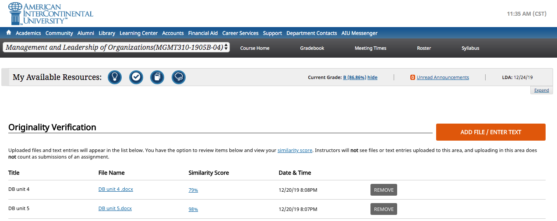Hide the current grade display
This screenshot has height=221, width=557.
tap(372, 77)
